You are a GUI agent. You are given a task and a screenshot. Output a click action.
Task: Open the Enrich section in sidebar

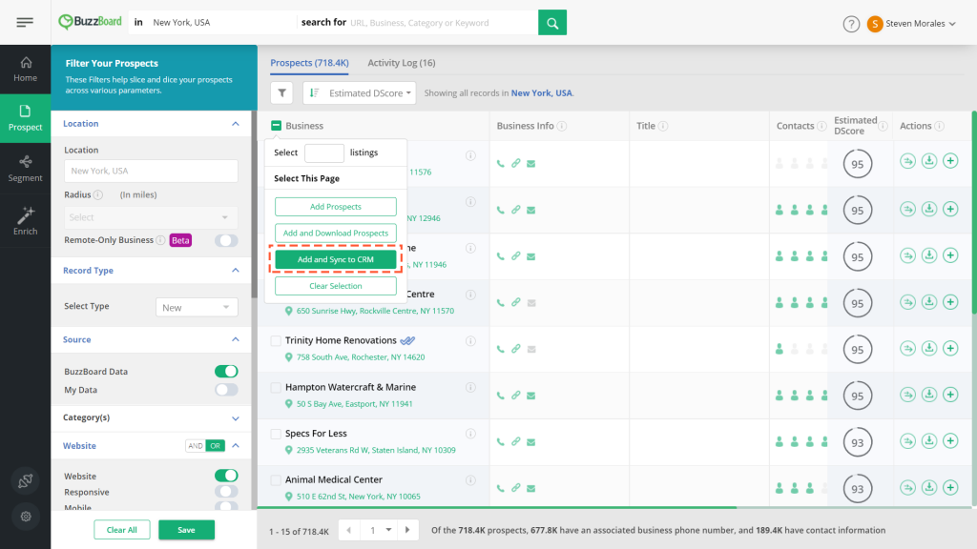click(x=26, y=221)
